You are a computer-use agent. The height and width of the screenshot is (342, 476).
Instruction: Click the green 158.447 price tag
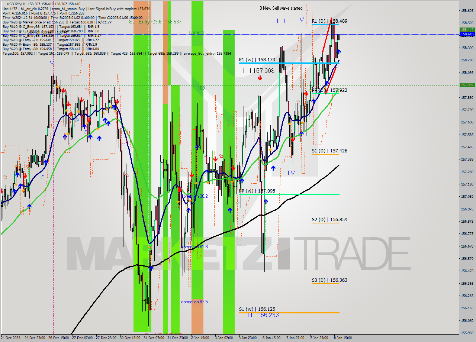(x=467, y=29)
